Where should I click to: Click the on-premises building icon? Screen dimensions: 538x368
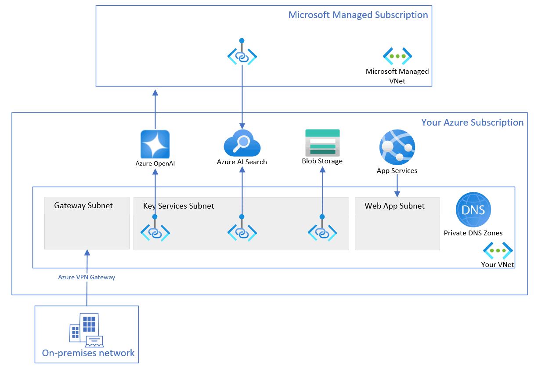[86, 329]
